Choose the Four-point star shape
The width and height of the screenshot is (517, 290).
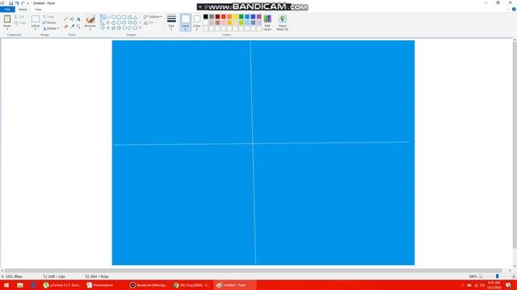(108, 28)
